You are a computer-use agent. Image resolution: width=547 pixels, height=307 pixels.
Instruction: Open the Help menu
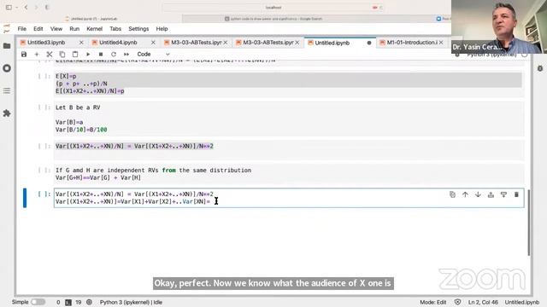point(162,29)
